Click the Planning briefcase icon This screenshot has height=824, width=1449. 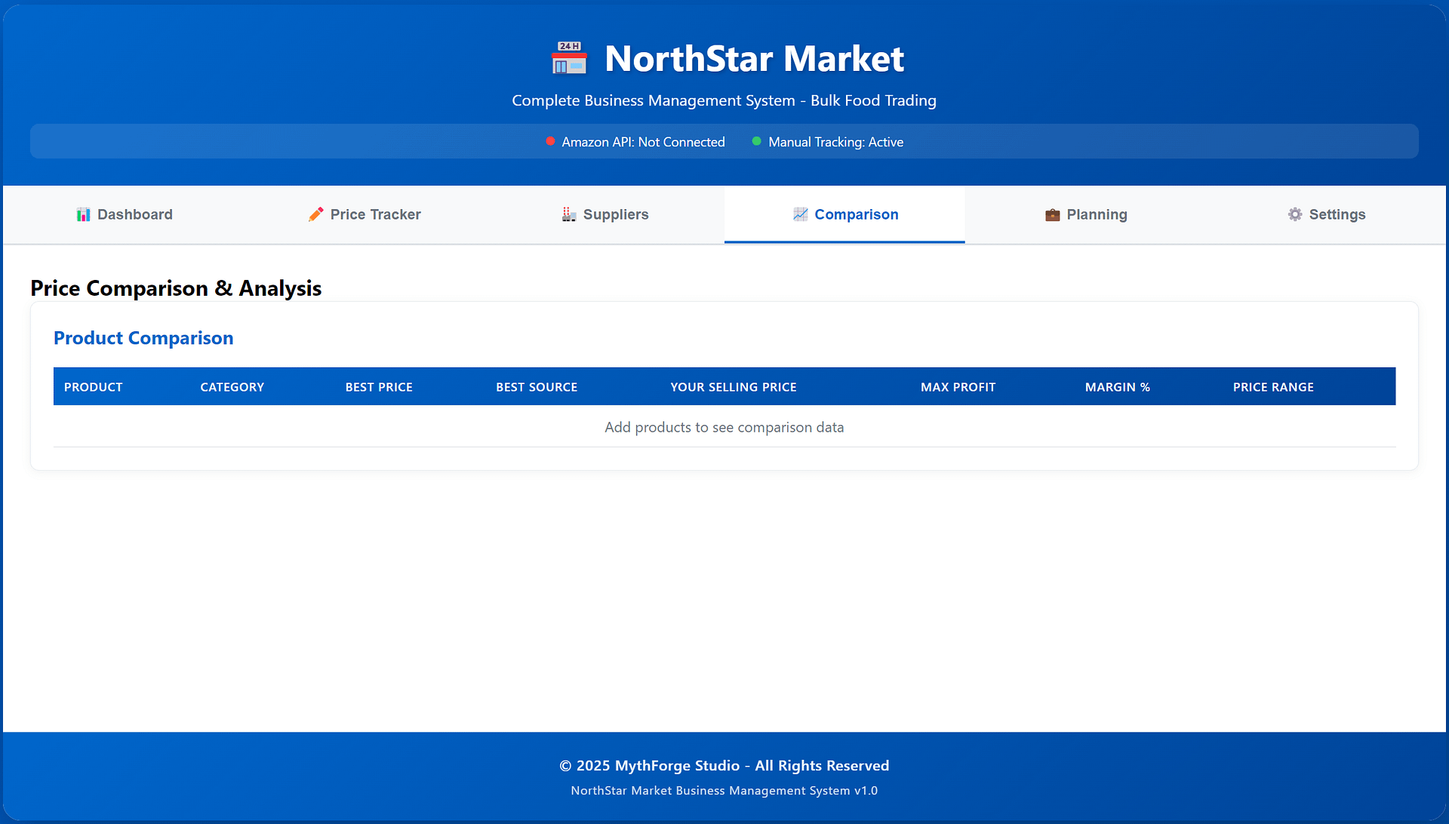pyautogui.click(x=1052, y=215)
